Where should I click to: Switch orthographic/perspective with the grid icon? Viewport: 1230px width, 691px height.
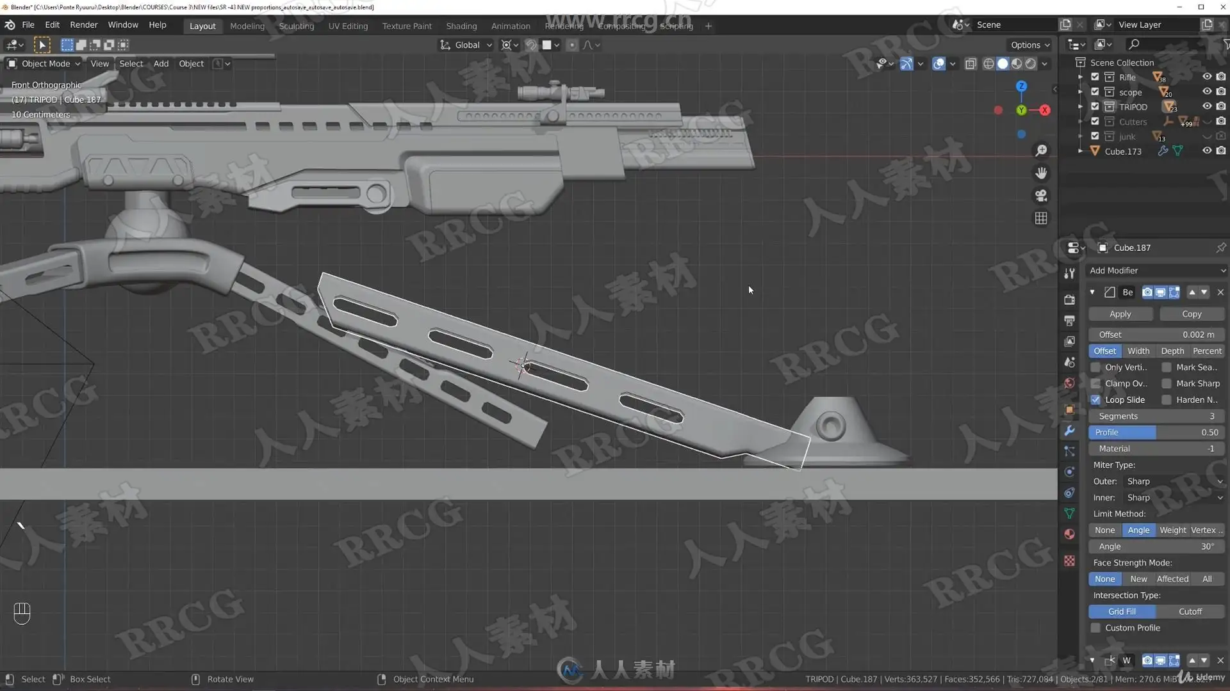(1041, 218)
